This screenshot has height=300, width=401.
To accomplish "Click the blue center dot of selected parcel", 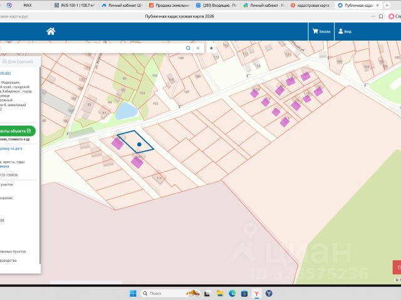I will [139, 144].
